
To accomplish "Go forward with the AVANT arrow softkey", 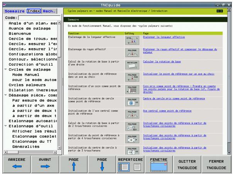I will (x=45, y=164).
